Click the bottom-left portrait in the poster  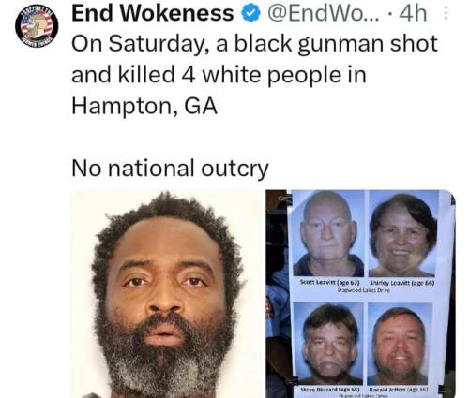(x=328, y=344)
